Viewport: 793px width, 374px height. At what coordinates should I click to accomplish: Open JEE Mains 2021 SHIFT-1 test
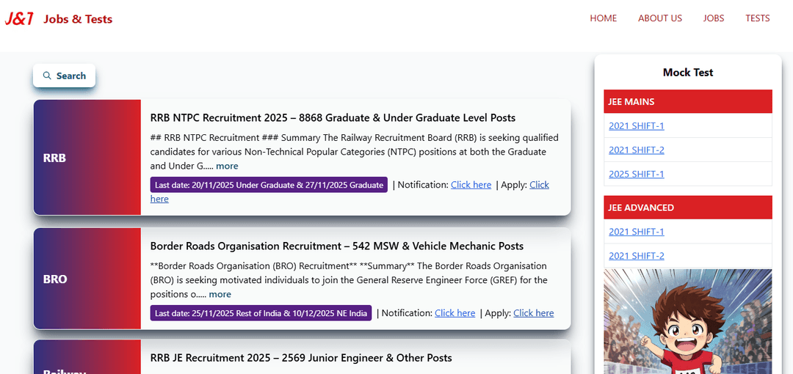point(636,125)
